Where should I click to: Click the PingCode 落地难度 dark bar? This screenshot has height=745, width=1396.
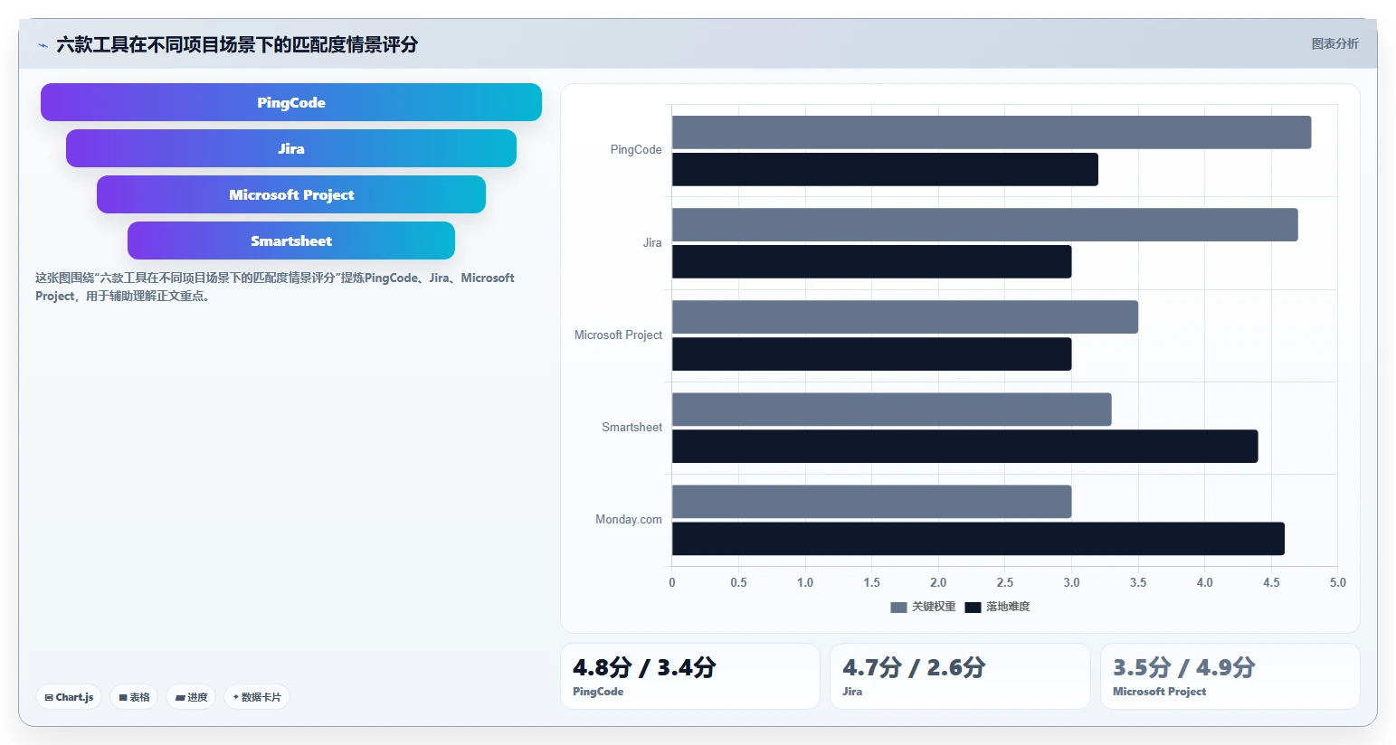coord(885,169)
